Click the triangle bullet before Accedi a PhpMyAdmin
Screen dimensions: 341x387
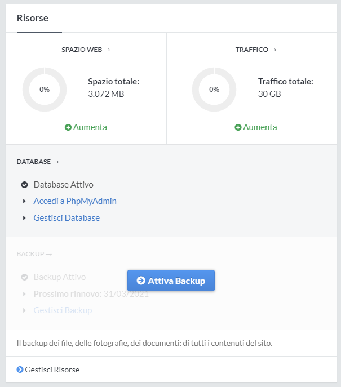click(25, 201)
